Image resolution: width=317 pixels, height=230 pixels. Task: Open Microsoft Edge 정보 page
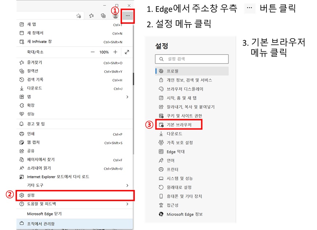(192, 214)
